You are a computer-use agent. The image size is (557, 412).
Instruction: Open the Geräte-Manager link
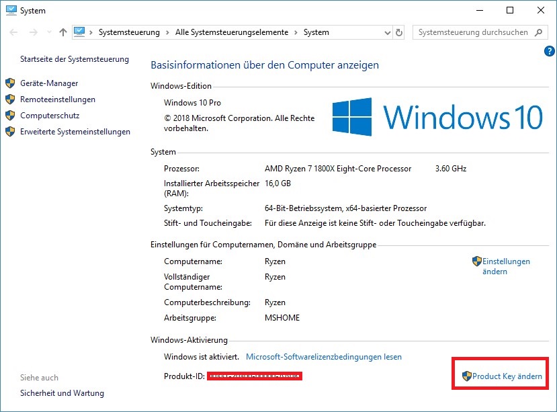click(x=49, y=83)
